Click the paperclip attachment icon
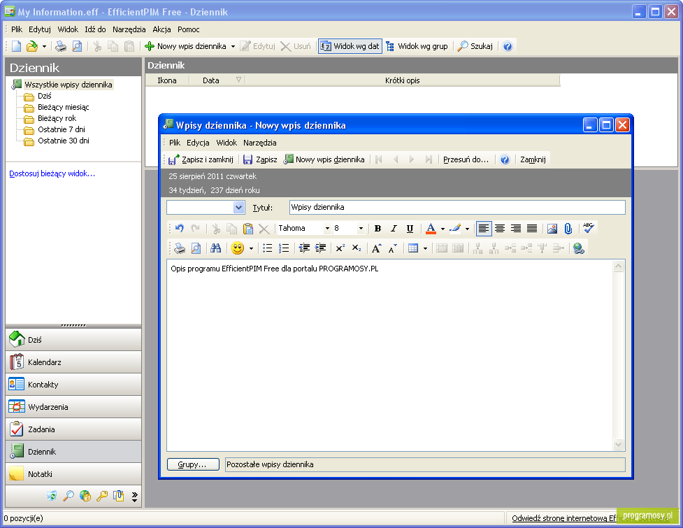 [568, 228]
